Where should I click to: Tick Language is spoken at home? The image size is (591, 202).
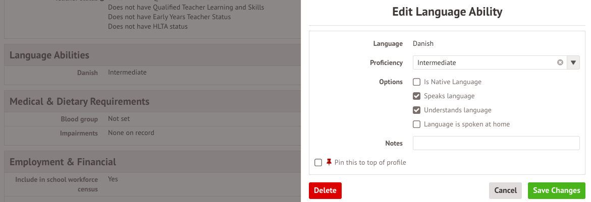click(417, 124)
